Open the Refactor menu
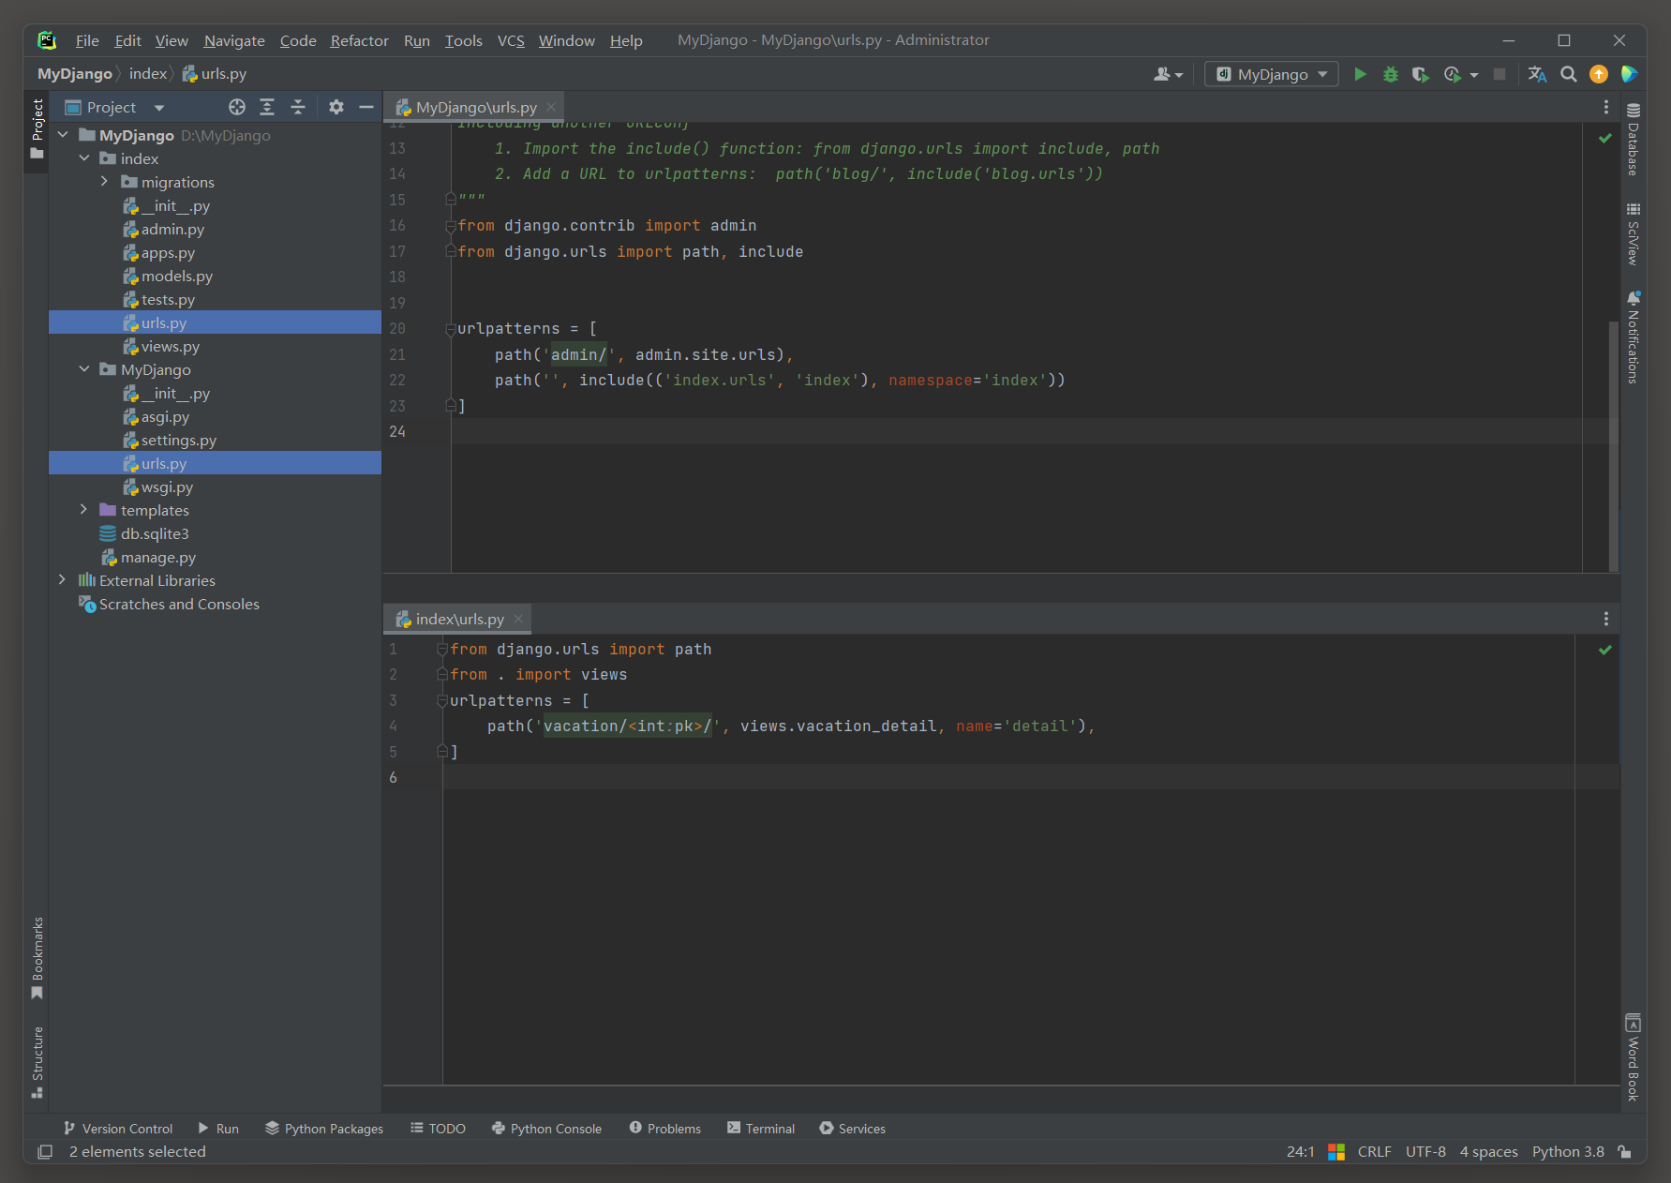 [359, 40]
